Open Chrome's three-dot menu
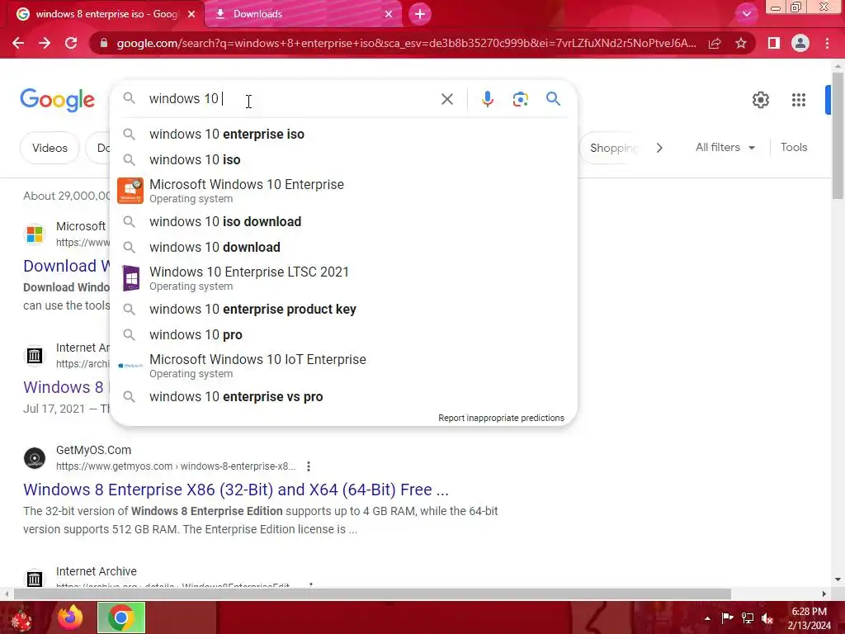 click(827, 43)
